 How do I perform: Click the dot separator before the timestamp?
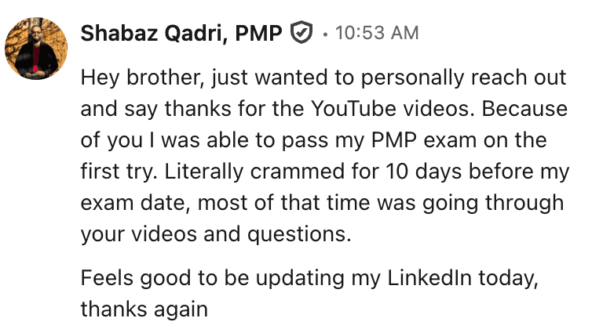tap(325, 34)
